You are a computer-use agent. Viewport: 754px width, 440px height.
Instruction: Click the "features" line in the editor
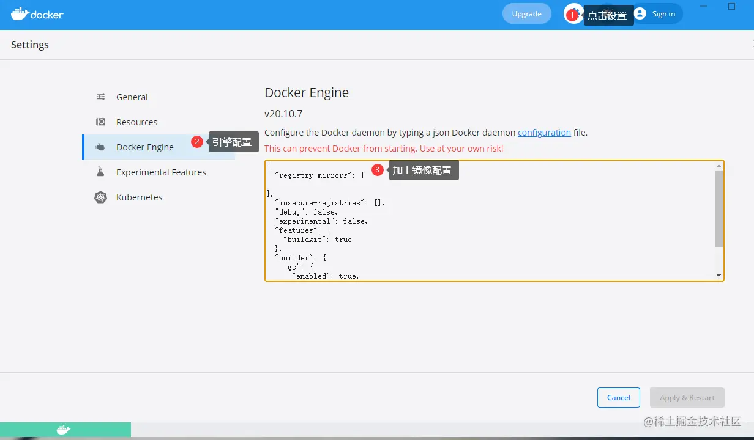pyautogui.click(x=302, y=230)
